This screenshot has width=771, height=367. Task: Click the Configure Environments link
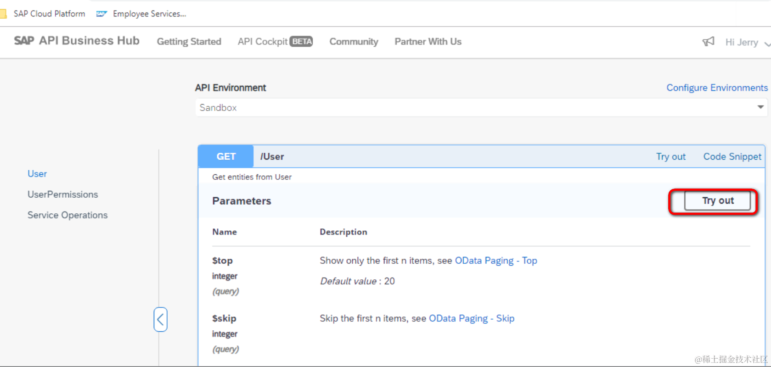tap(717, 88)
